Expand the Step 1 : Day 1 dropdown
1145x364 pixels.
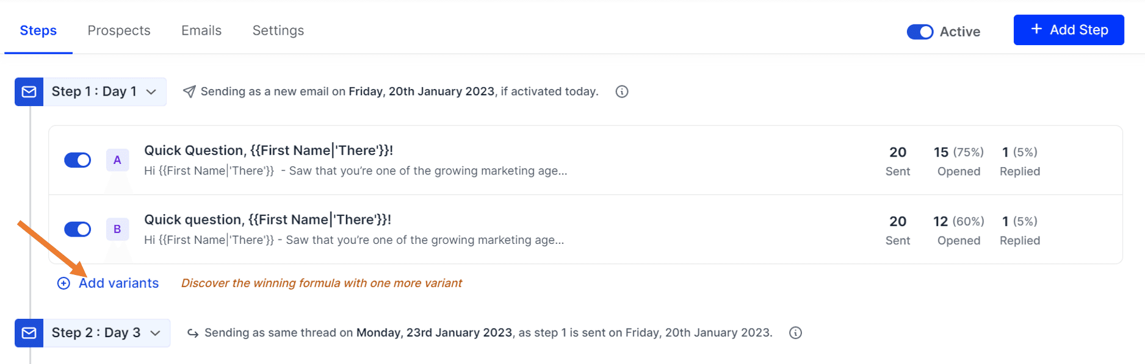pos(152,91)
